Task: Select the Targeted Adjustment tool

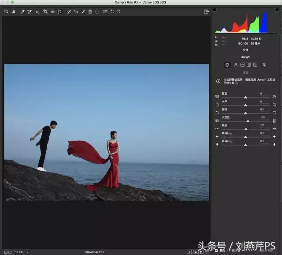Action: [37, 12]
